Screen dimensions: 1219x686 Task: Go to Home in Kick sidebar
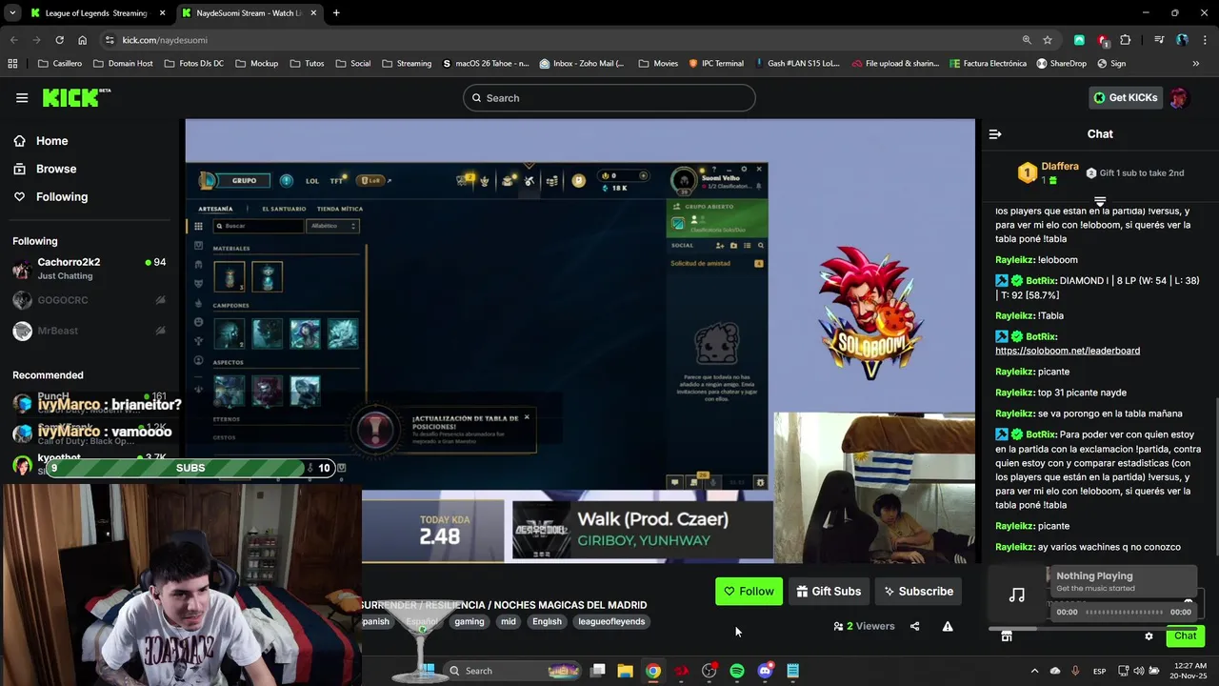click(x=41, y=141)
